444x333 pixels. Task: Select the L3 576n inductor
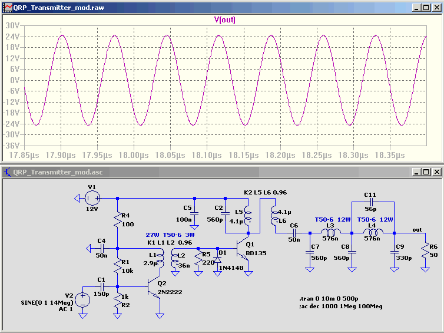point(330,233)
